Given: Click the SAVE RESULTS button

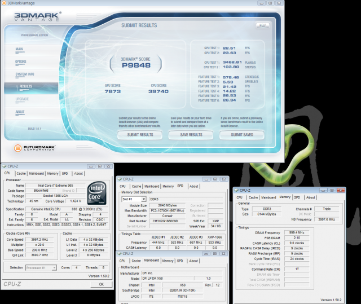Looking at the screenshot, I should [x=191, y=135].
